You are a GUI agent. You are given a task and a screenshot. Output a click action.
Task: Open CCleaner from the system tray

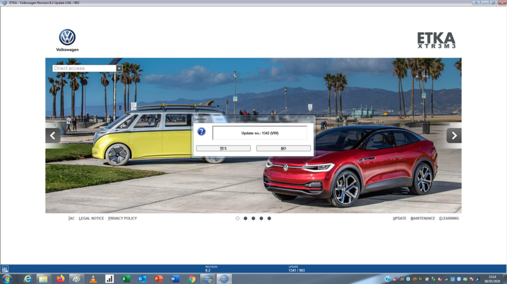click(x=395, y=279)
